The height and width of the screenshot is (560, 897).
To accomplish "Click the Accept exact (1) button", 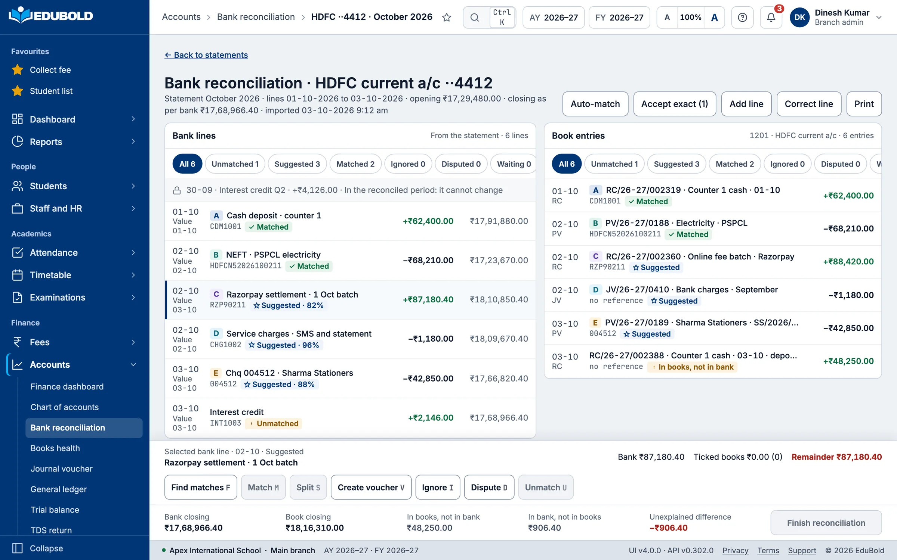I will pyautogui.click(x=675, y=104).
